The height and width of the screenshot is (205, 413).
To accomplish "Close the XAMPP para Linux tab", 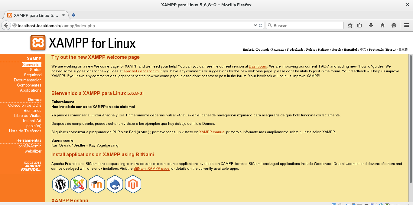I will click(63, 15).
